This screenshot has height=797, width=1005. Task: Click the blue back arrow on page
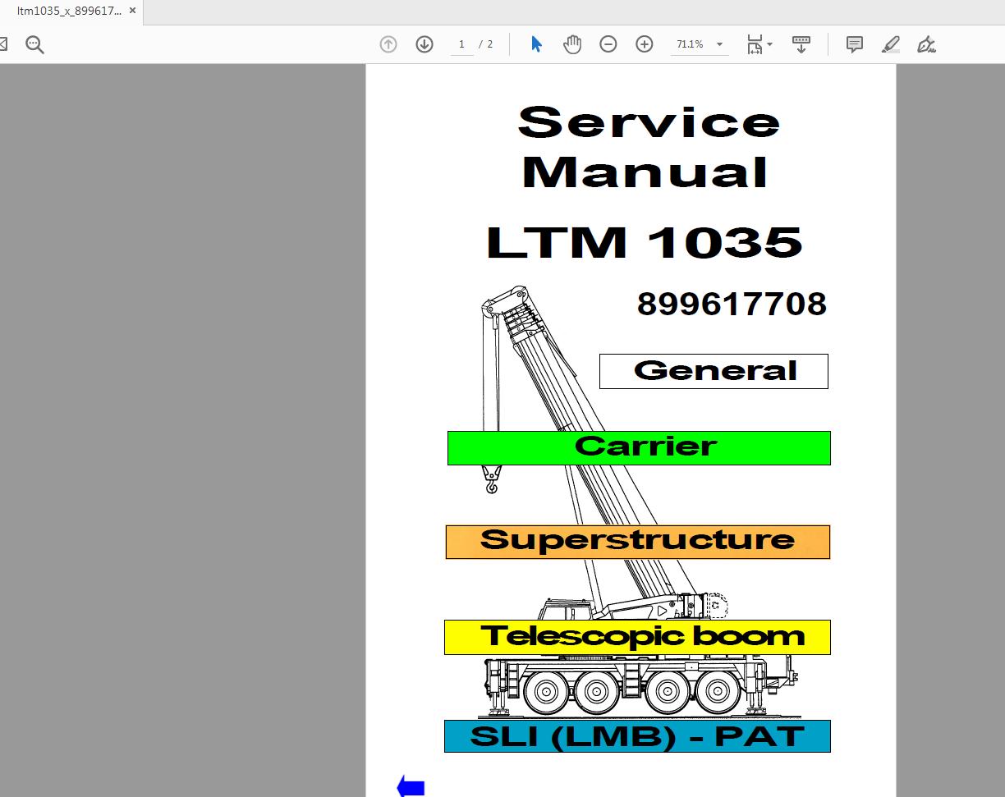tap(411, 787)
